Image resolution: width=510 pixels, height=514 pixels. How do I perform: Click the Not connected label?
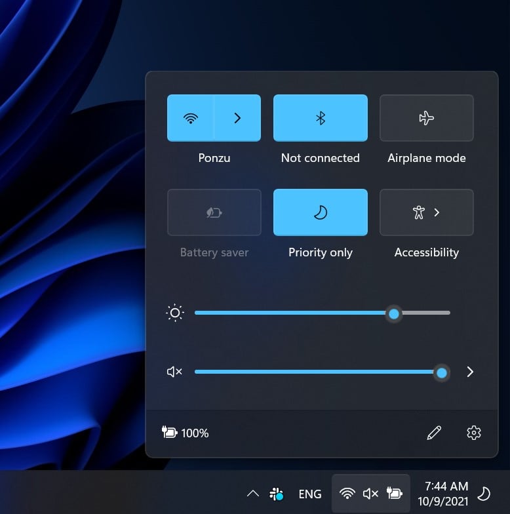click(x=320, y=158)
